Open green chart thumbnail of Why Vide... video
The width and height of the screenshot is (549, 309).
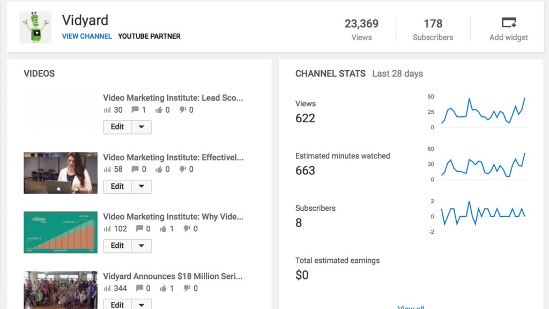point(61,232)
